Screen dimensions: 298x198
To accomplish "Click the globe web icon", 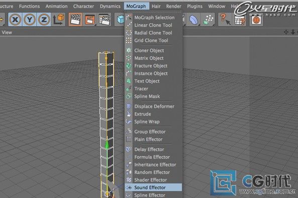I will click(x=256, y=20).
